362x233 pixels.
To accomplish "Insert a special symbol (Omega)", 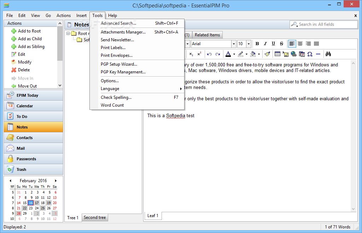I will coord(310,54).
